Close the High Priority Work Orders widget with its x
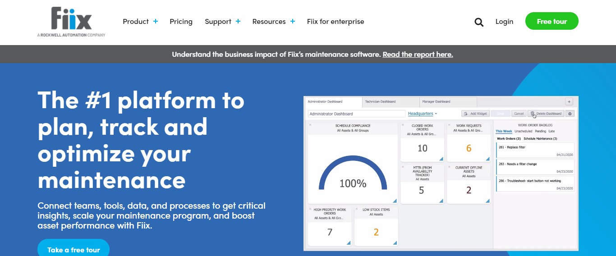Viewport: 616px width, 256px height. click(x=310, y=209)
